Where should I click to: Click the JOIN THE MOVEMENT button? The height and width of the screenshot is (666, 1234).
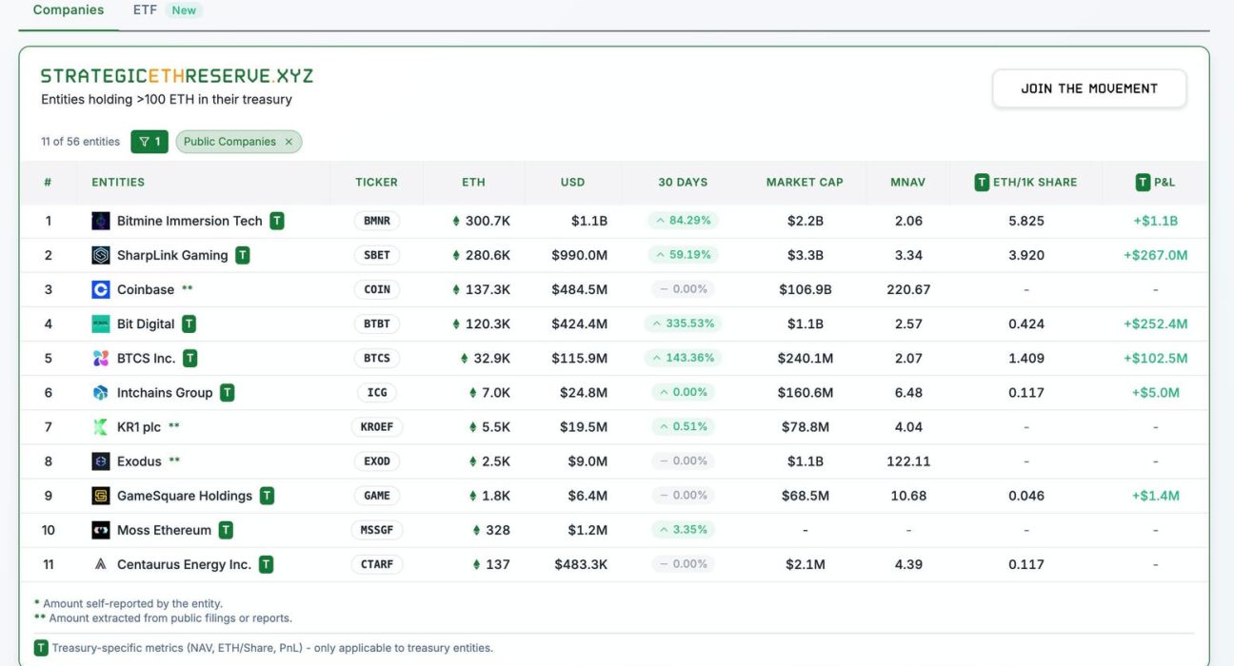click(1089, 88)
